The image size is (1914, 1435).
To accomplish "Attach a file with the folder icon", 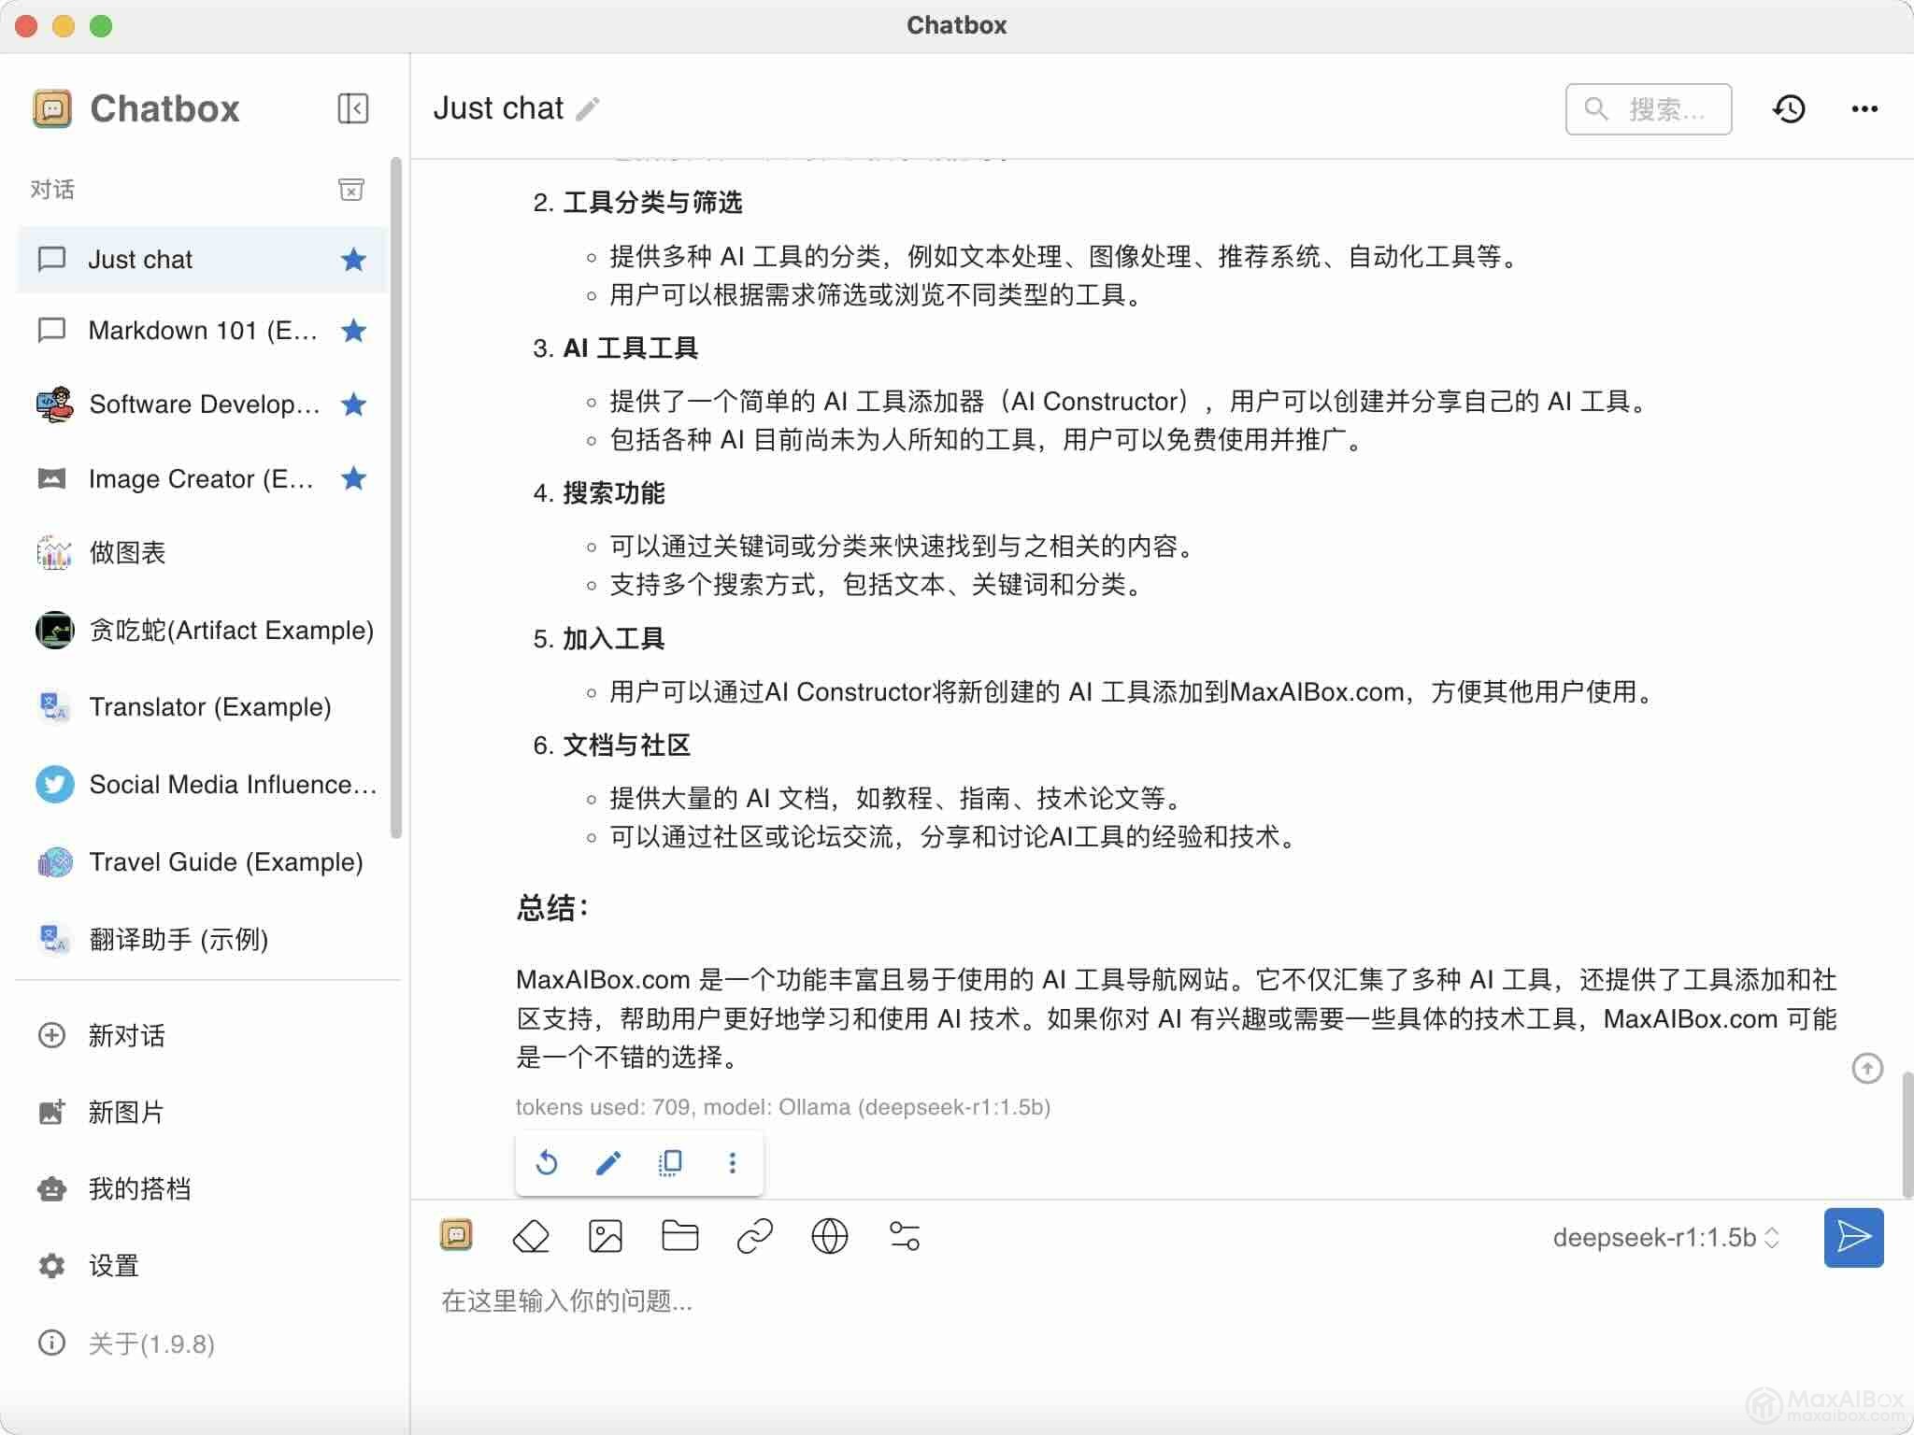I will pos(679,1236).
